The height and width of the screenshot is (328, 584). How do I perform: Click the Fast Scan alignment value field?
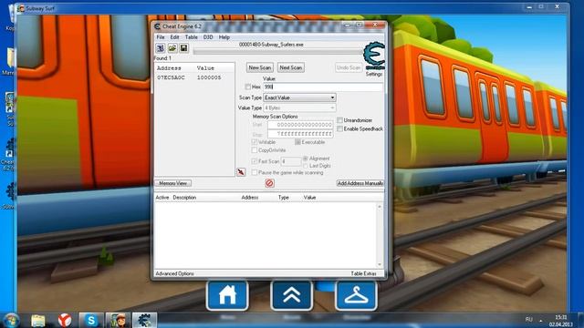tap(290, 161)
